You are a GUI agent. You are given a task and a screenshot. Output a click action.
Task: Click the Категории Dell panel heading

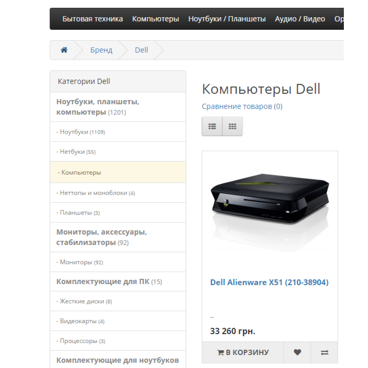pos(118,81)
